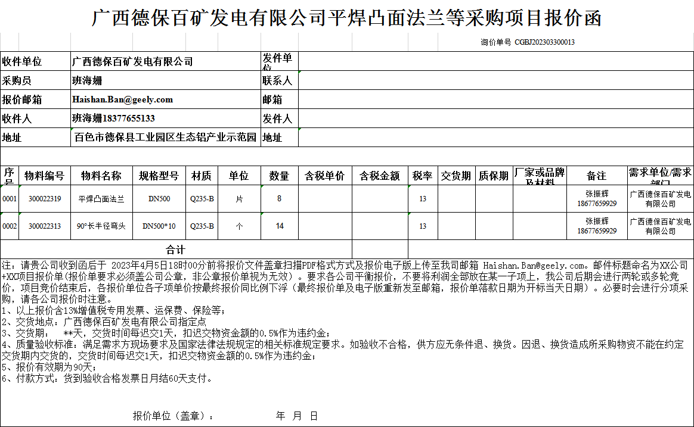Click the empty field right of 发件人

(495, 119)
